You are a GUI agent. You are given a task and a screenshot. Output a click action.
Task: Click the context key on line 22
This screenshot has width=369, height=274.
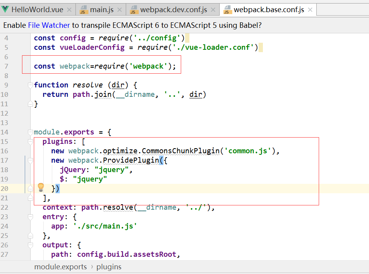pyautogui.click(x=57, y=207)
